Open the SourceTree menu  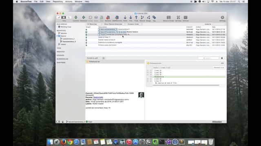[26, 2]
